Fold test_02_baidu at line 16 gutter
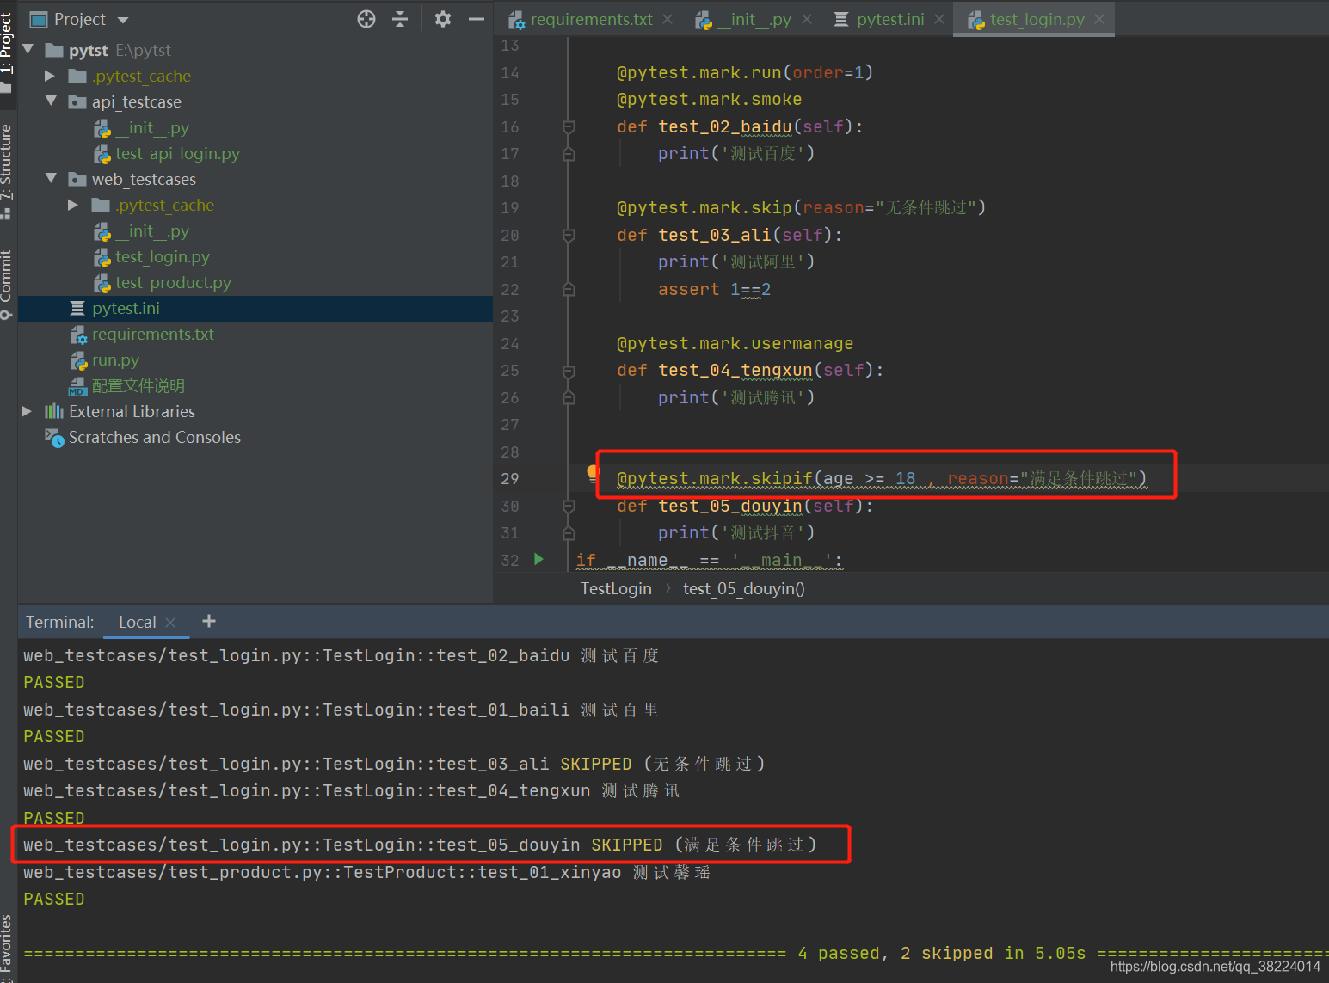This screenshot has height=983, width=1329. click(x=569, y=126)
